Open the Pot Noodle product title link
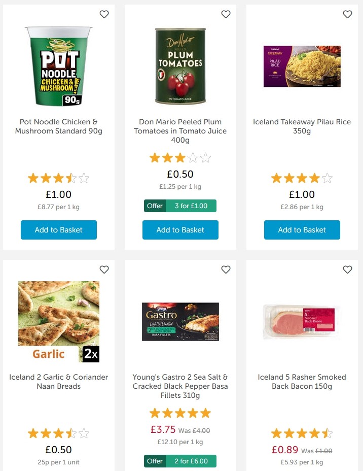363x471 pixels. point(58,126)
